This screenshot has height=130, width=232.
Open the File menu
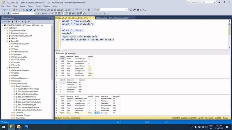coord(3,6)
